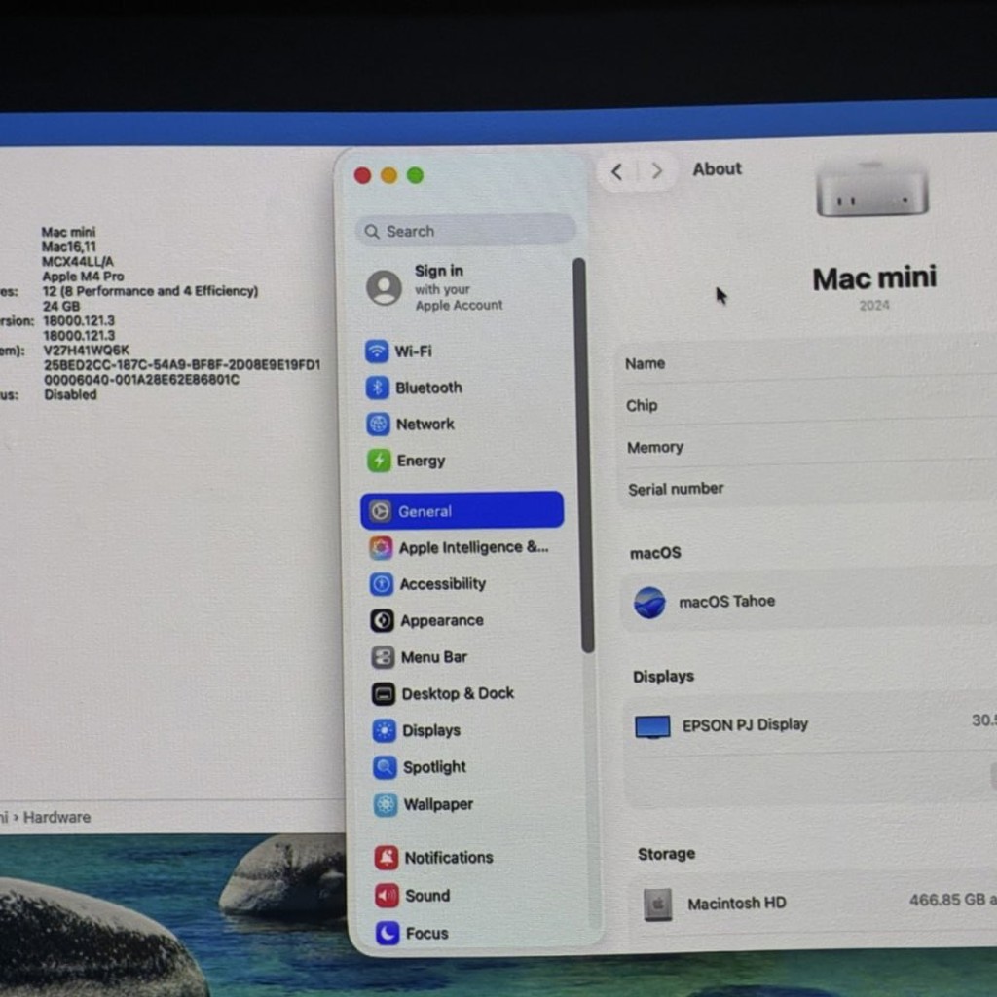The width and height of the screenshot is (997, 997).
Task: Open the Focus moon icon
Action: tap(388, 933)
